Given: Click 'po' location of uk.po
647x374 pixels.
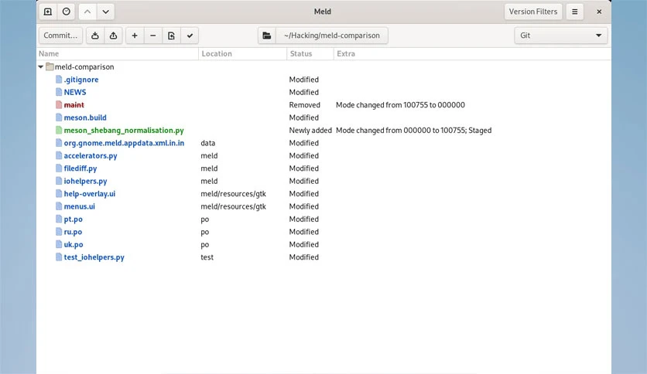Looking at the screenshot, I should [204, 245].
